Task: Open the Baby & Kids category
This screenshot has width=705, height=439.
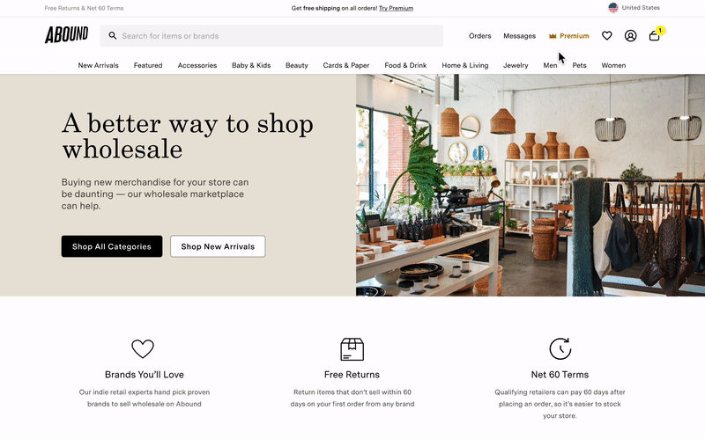Action: click(251, 65)
